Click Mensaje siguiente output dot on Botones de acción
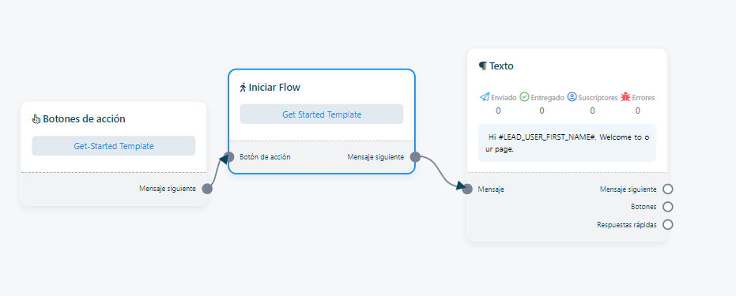Viewport: 736px width, 296px height. (x=207, y=189)
